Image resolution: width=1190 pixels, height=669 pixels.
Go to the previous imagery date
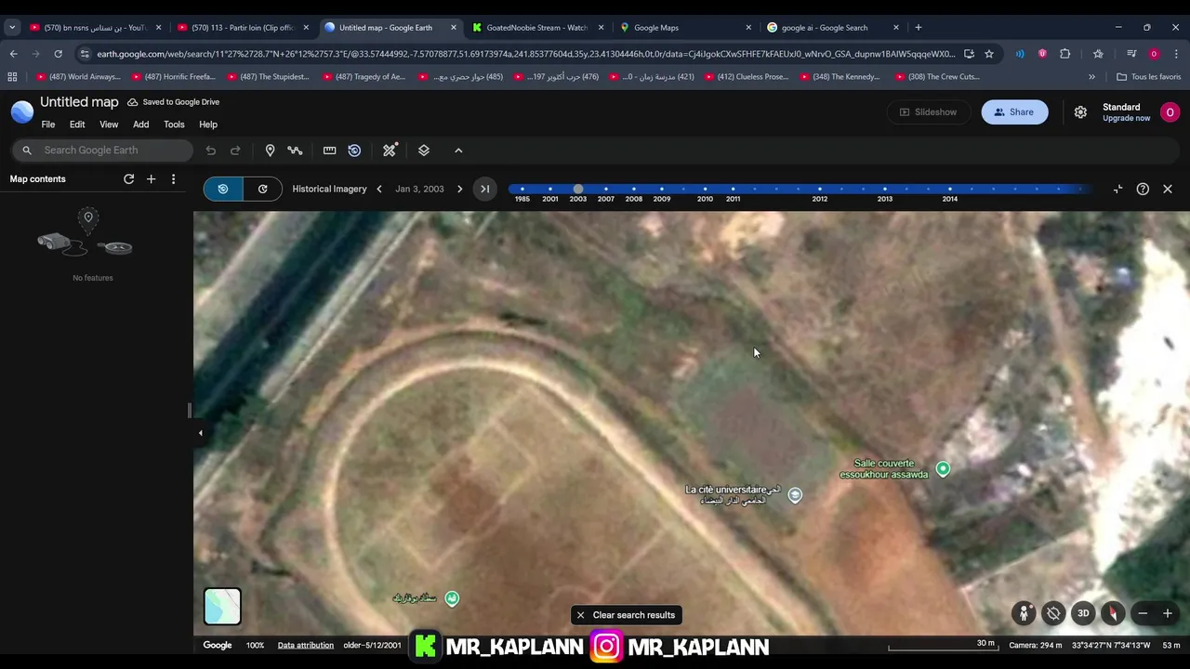[379, 190]
